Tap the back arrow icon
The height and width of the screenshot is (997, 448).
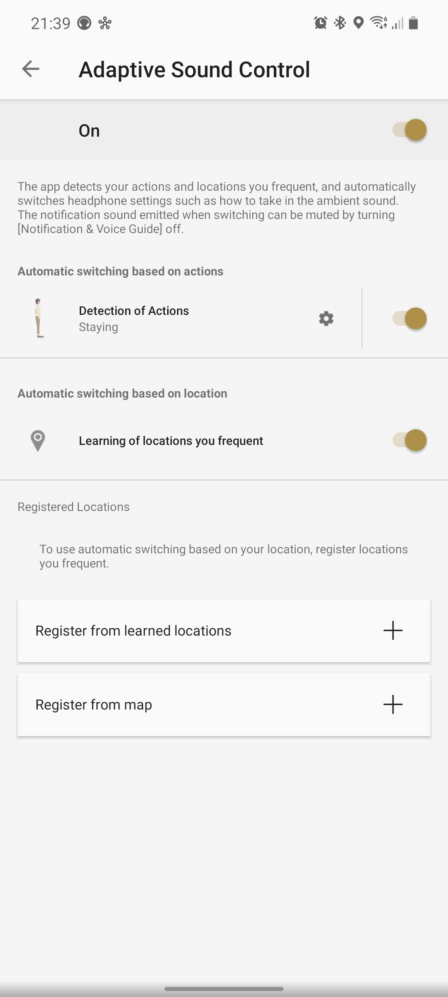(x=31, y=69)
